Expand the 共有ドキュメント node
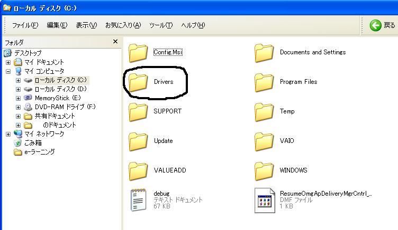The height and width of the screenshot is (230, 398). (18, 116)
